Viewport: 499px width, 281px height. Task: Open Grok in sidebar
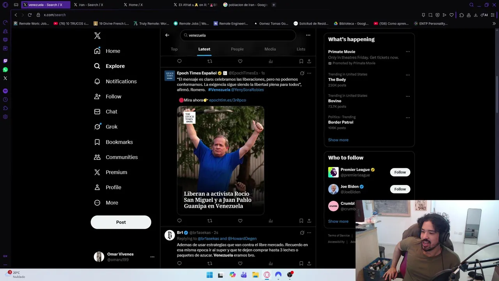tap(106, 127)
